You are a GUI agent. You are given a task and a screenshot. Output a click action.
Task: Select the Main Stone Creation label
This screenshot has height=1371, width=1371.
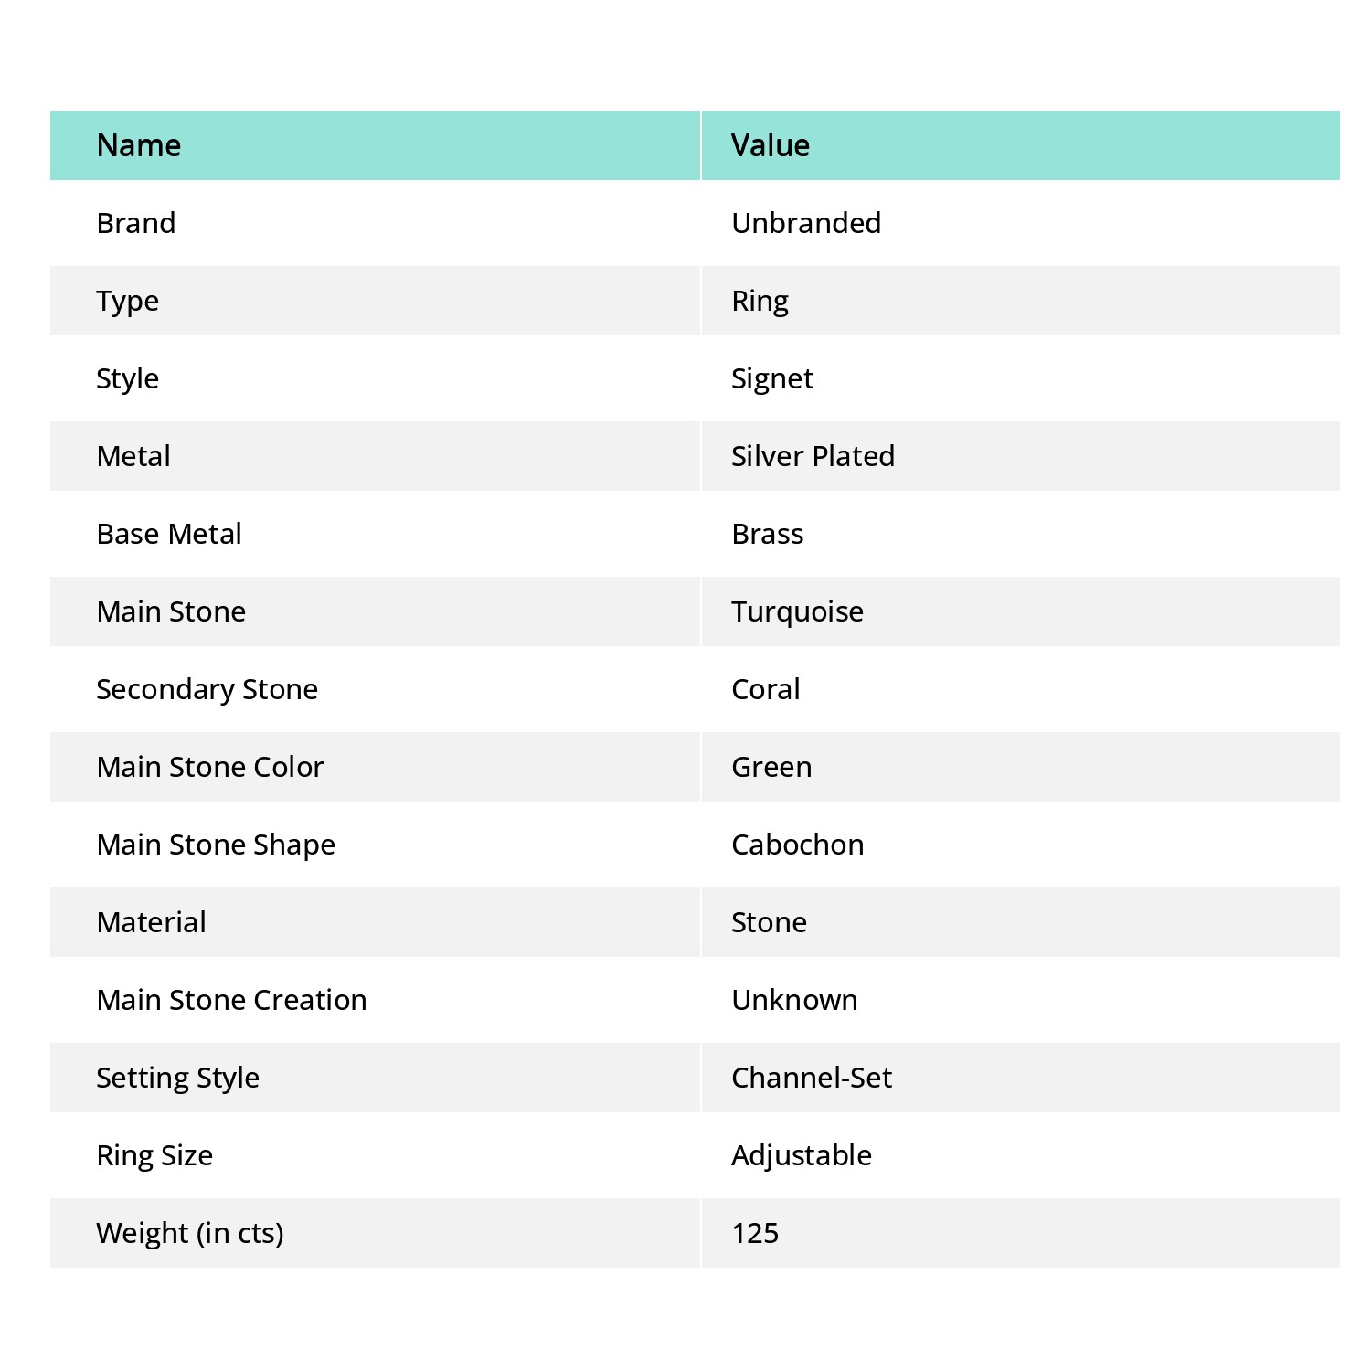(x=231, y=1000)
